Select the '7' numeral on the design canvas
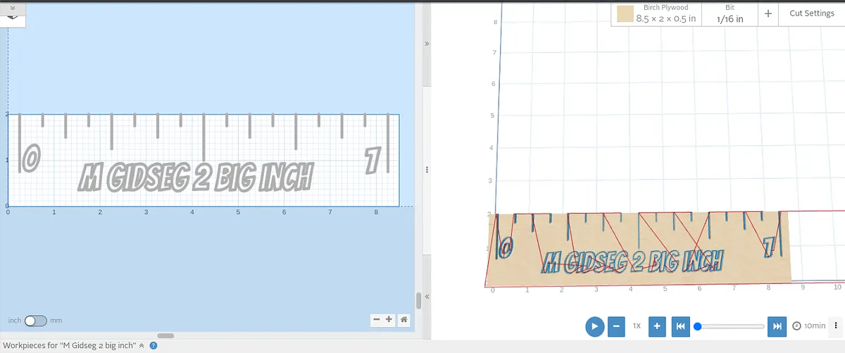845x353 pixels. (372, 161)
